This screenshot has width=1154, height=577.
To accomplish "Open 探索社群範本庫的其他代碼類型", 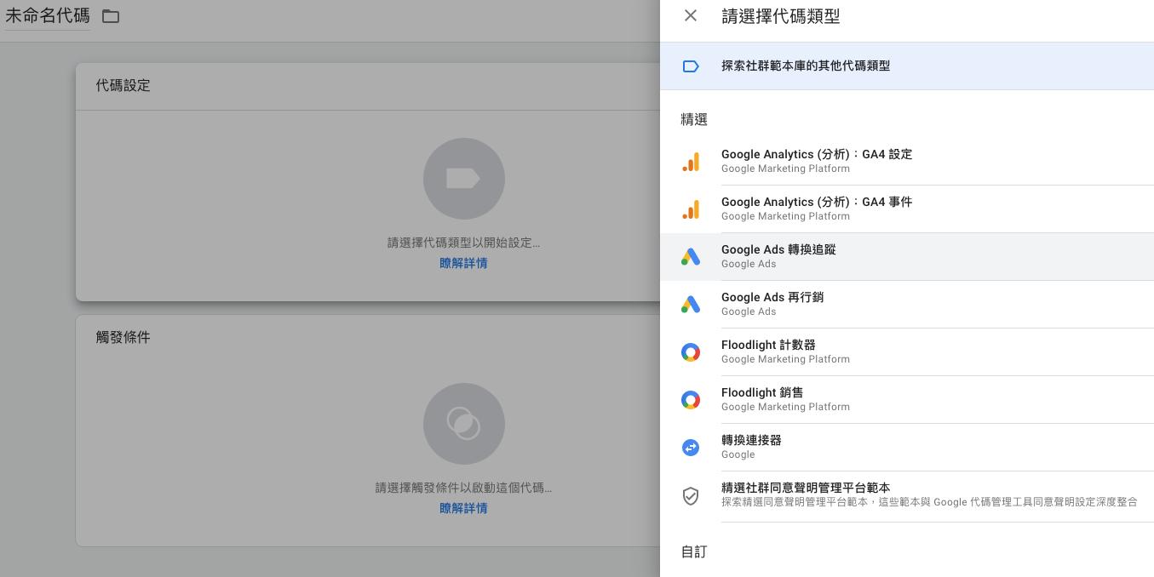I will coord(907,66).
